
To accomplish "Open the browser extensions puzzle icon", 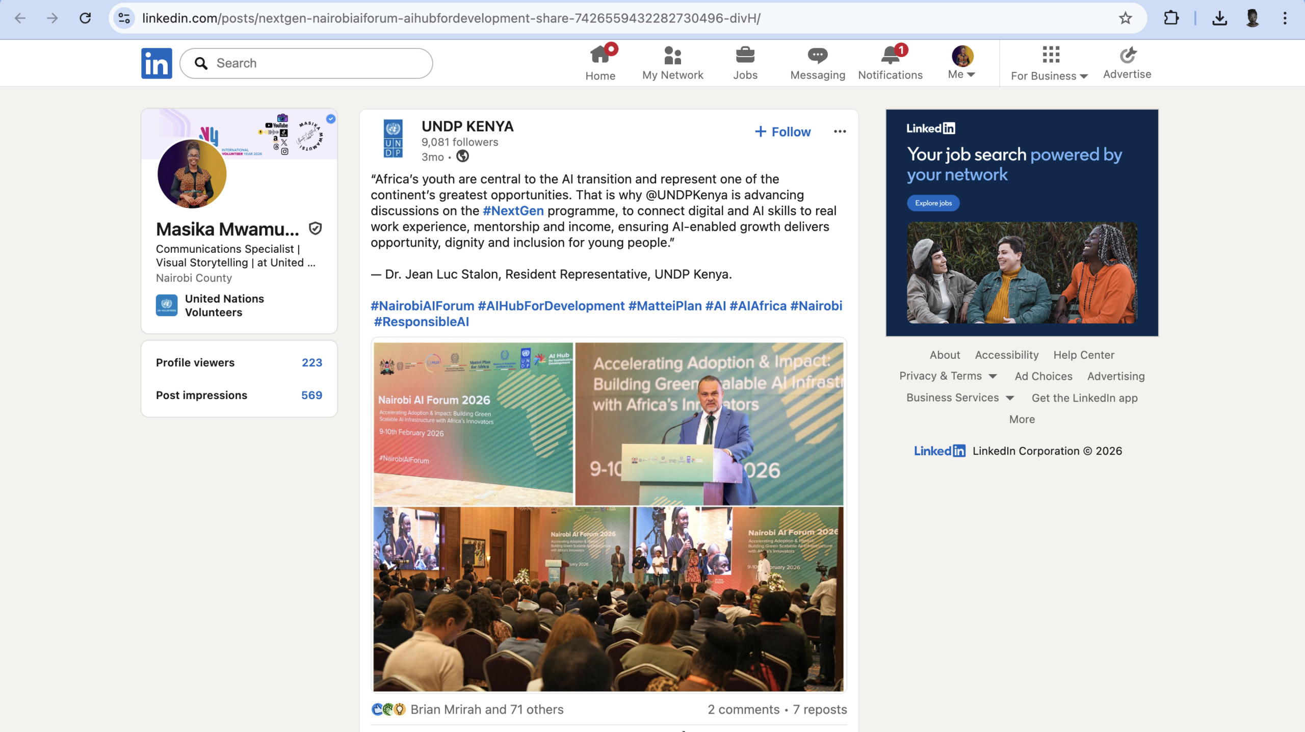I will tap(1171, 18).
